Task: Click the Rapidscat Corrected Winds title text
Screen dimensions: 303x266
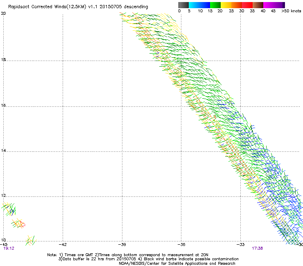Action: 78,7
